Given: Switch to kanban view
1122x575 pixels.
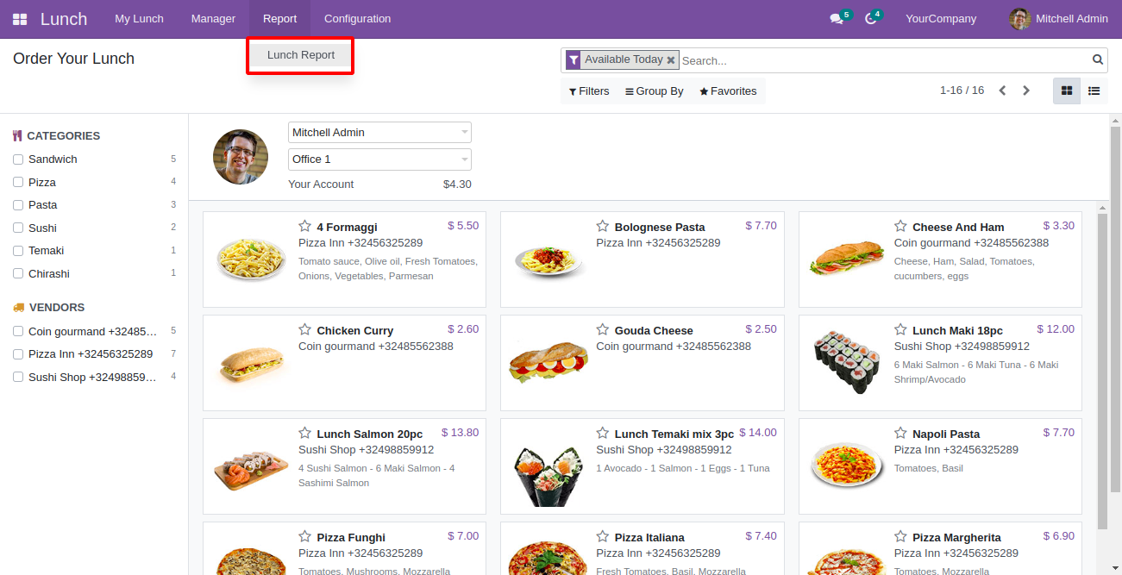Looking at the screenshot, I should (1067, 91).
